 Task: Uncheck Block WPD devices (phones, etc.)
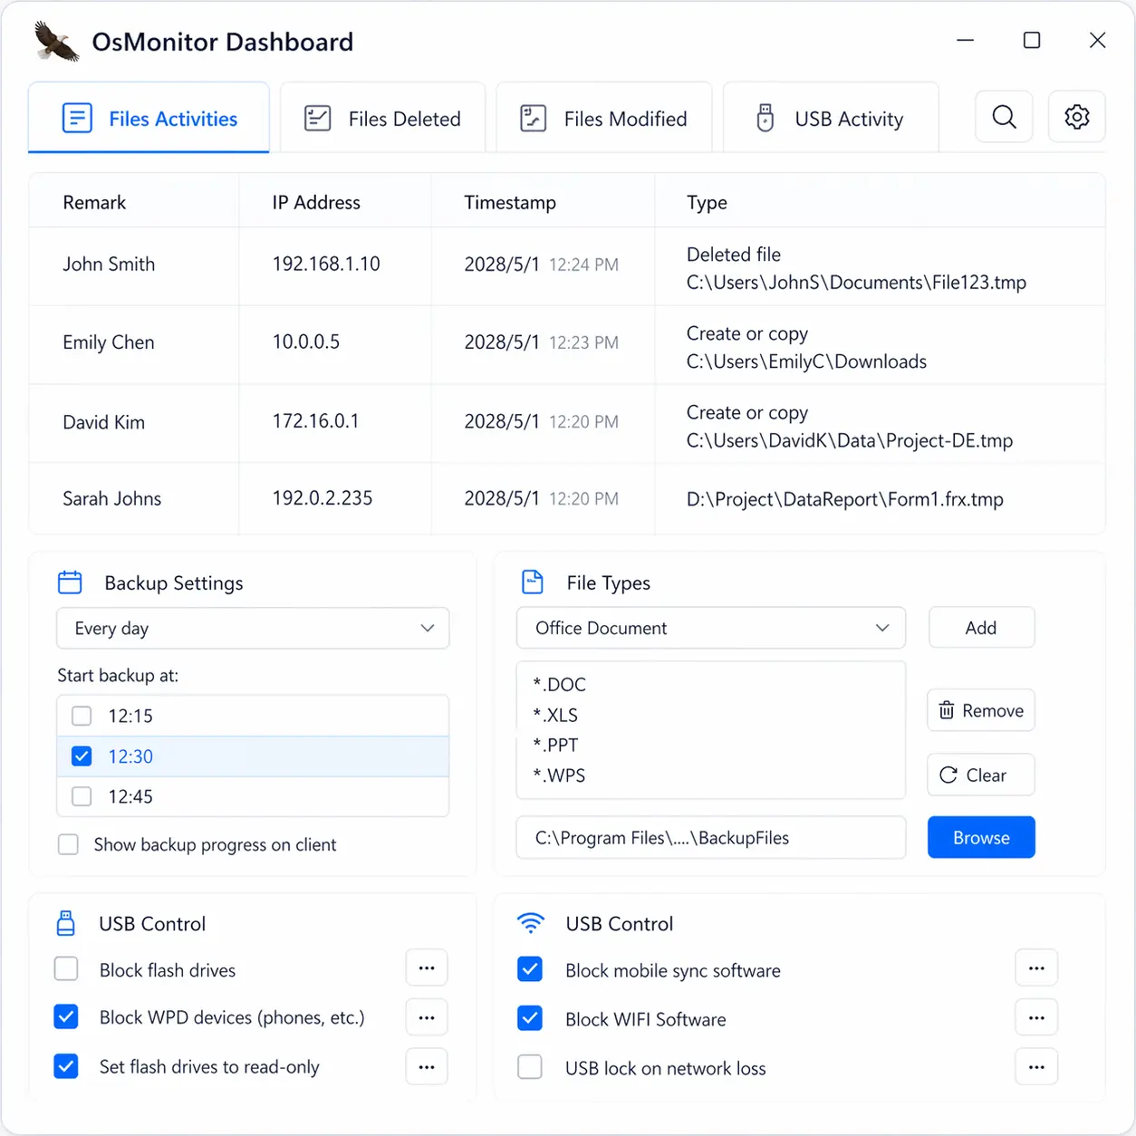coord(66,1017)
